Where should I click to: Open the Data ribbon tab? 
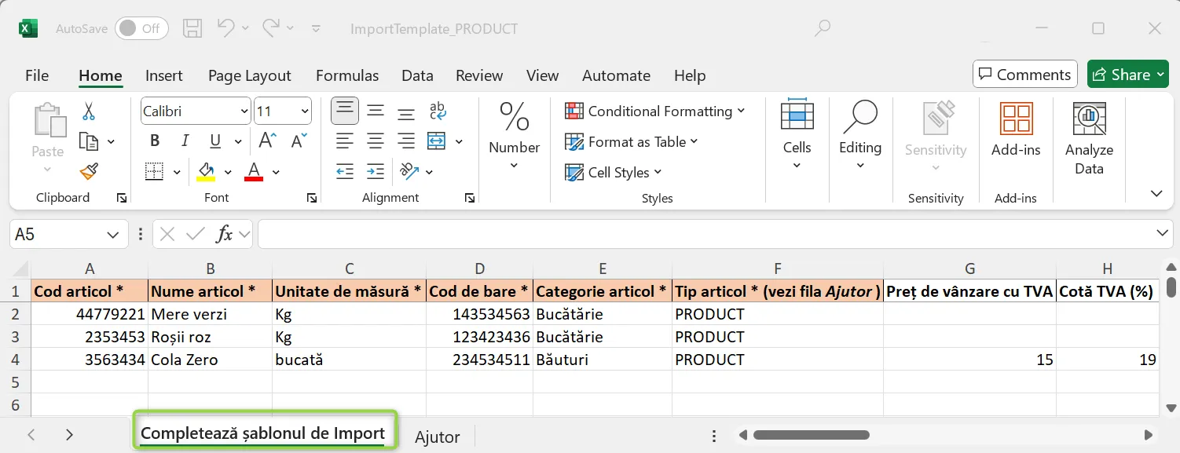417,75
